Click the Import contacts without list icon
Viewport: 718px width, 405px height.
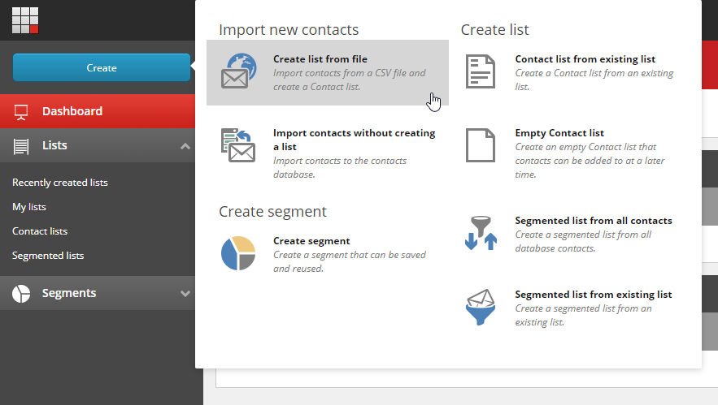(238, 145)
